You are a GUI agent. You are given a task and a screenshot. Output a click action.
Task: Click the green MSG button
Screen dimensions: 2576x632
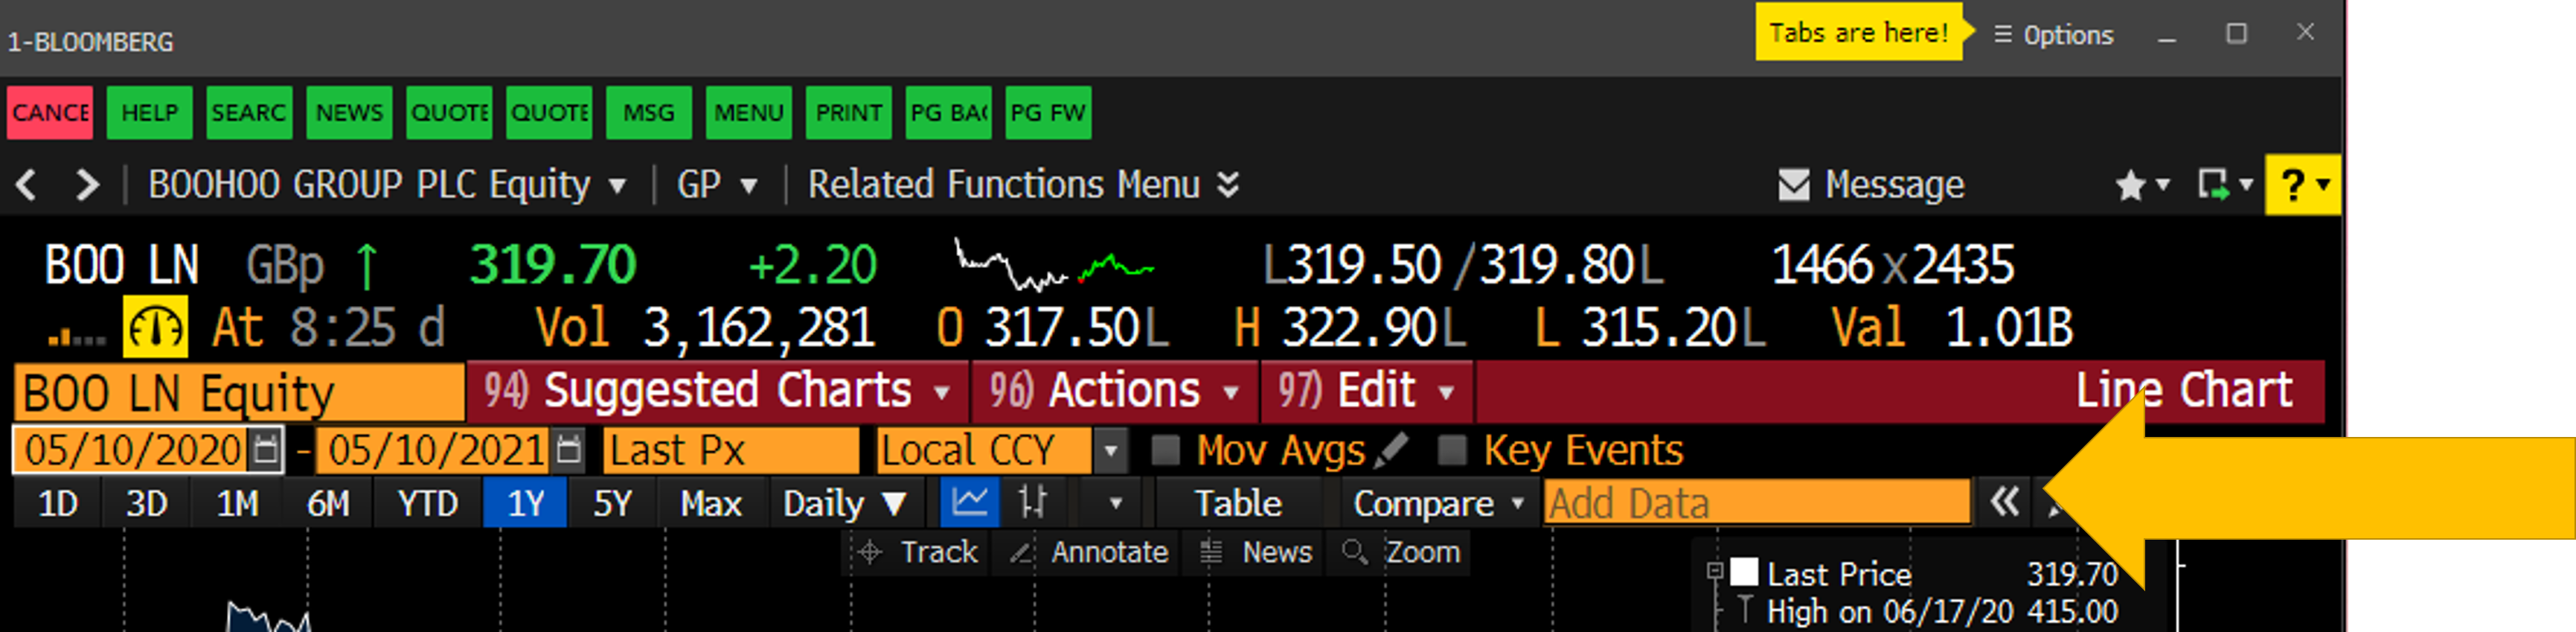(649, 112)
